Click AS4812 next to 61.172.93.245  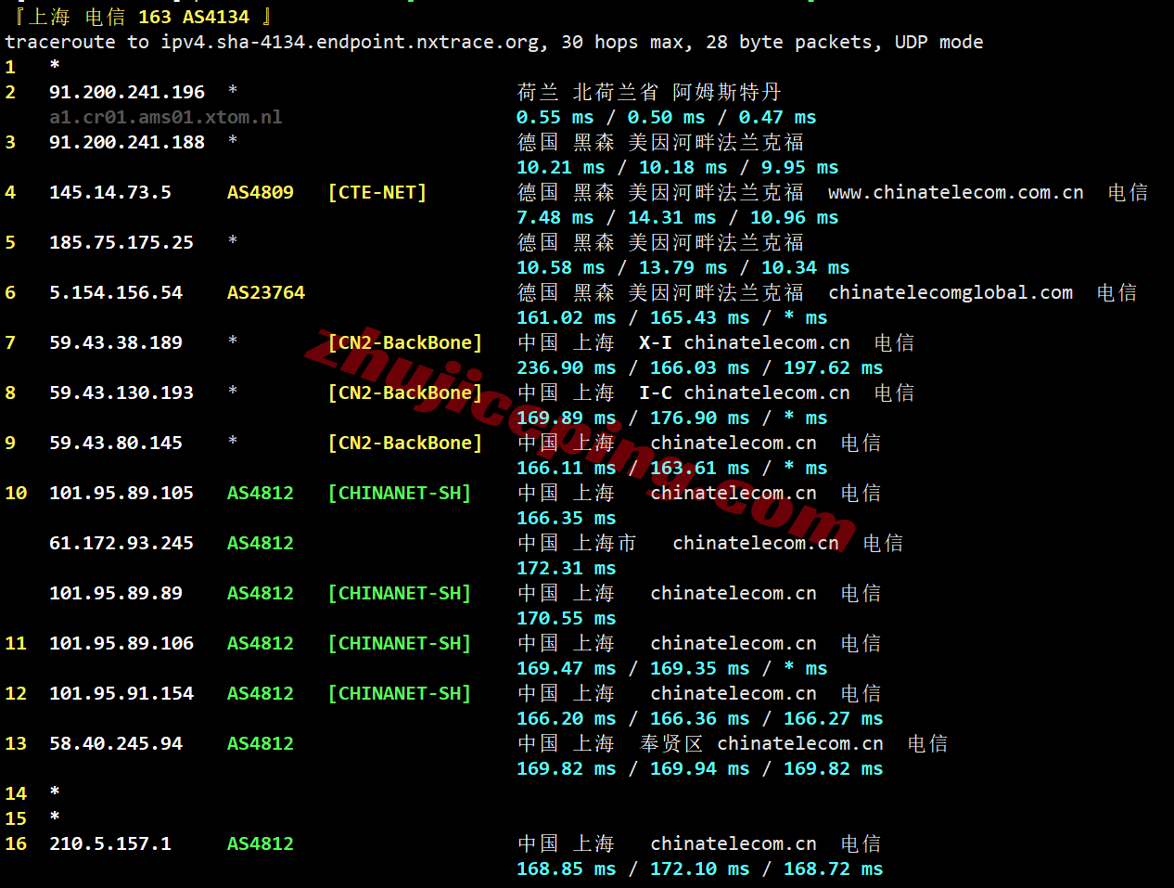(261, 543)
